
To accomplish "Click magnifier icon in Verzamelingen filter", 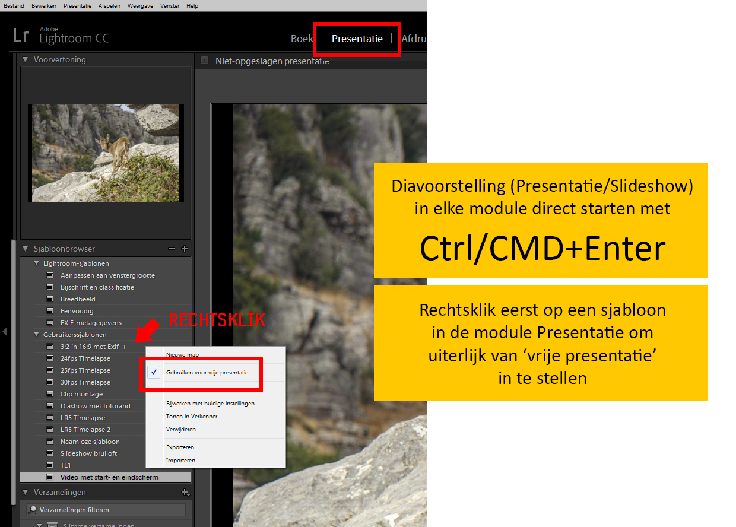I will [33, 510].
